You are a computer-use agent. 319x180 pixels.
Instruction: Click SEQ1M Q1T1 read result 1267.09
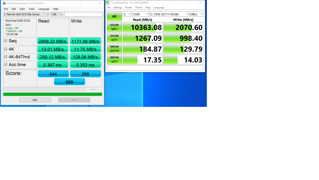(143, 38)
